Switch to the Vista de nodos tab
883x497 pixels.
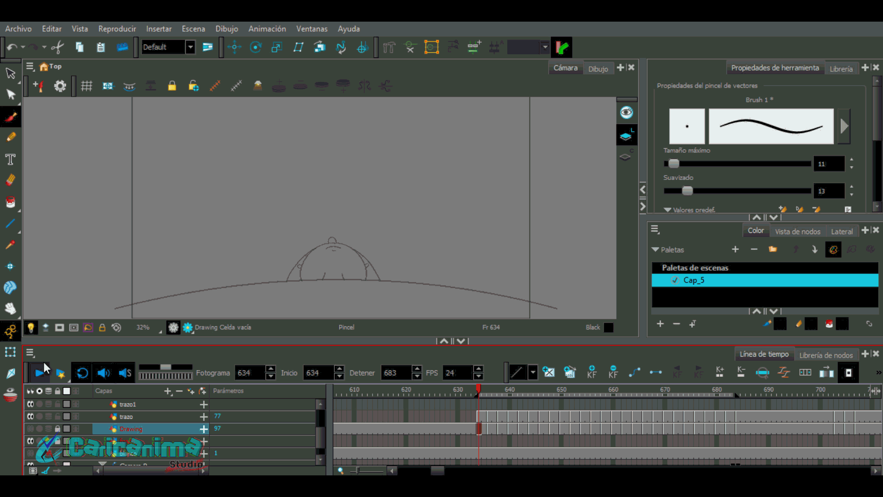tap(797, 231)
